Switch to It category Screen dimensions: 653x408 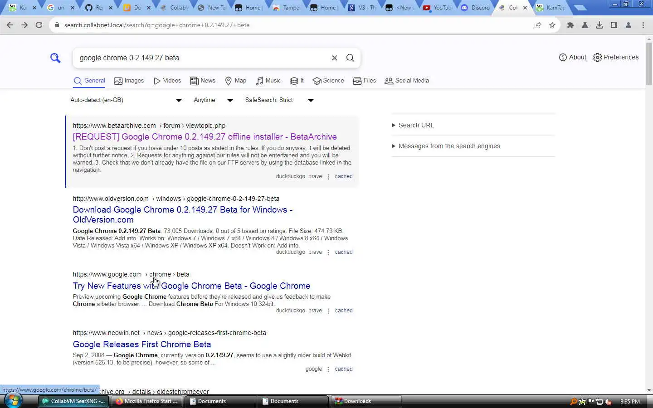tap(297, 81)
